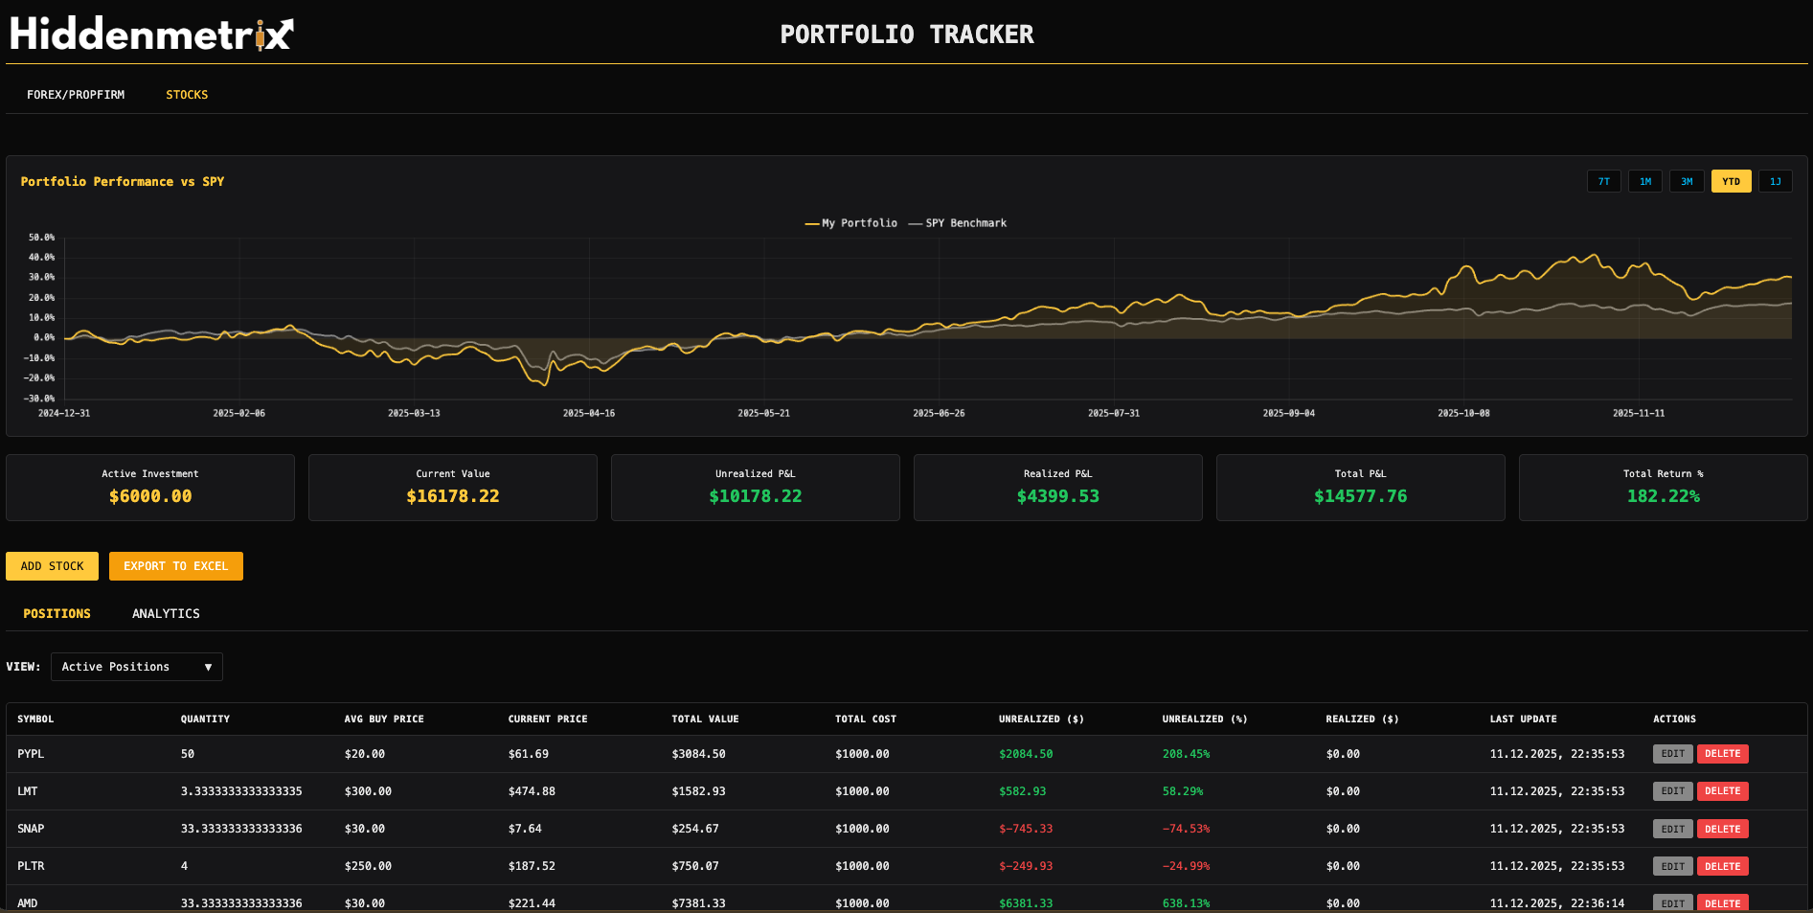
Task: Open the view dropdown to switch position filter
Action: tap(136, 667)
